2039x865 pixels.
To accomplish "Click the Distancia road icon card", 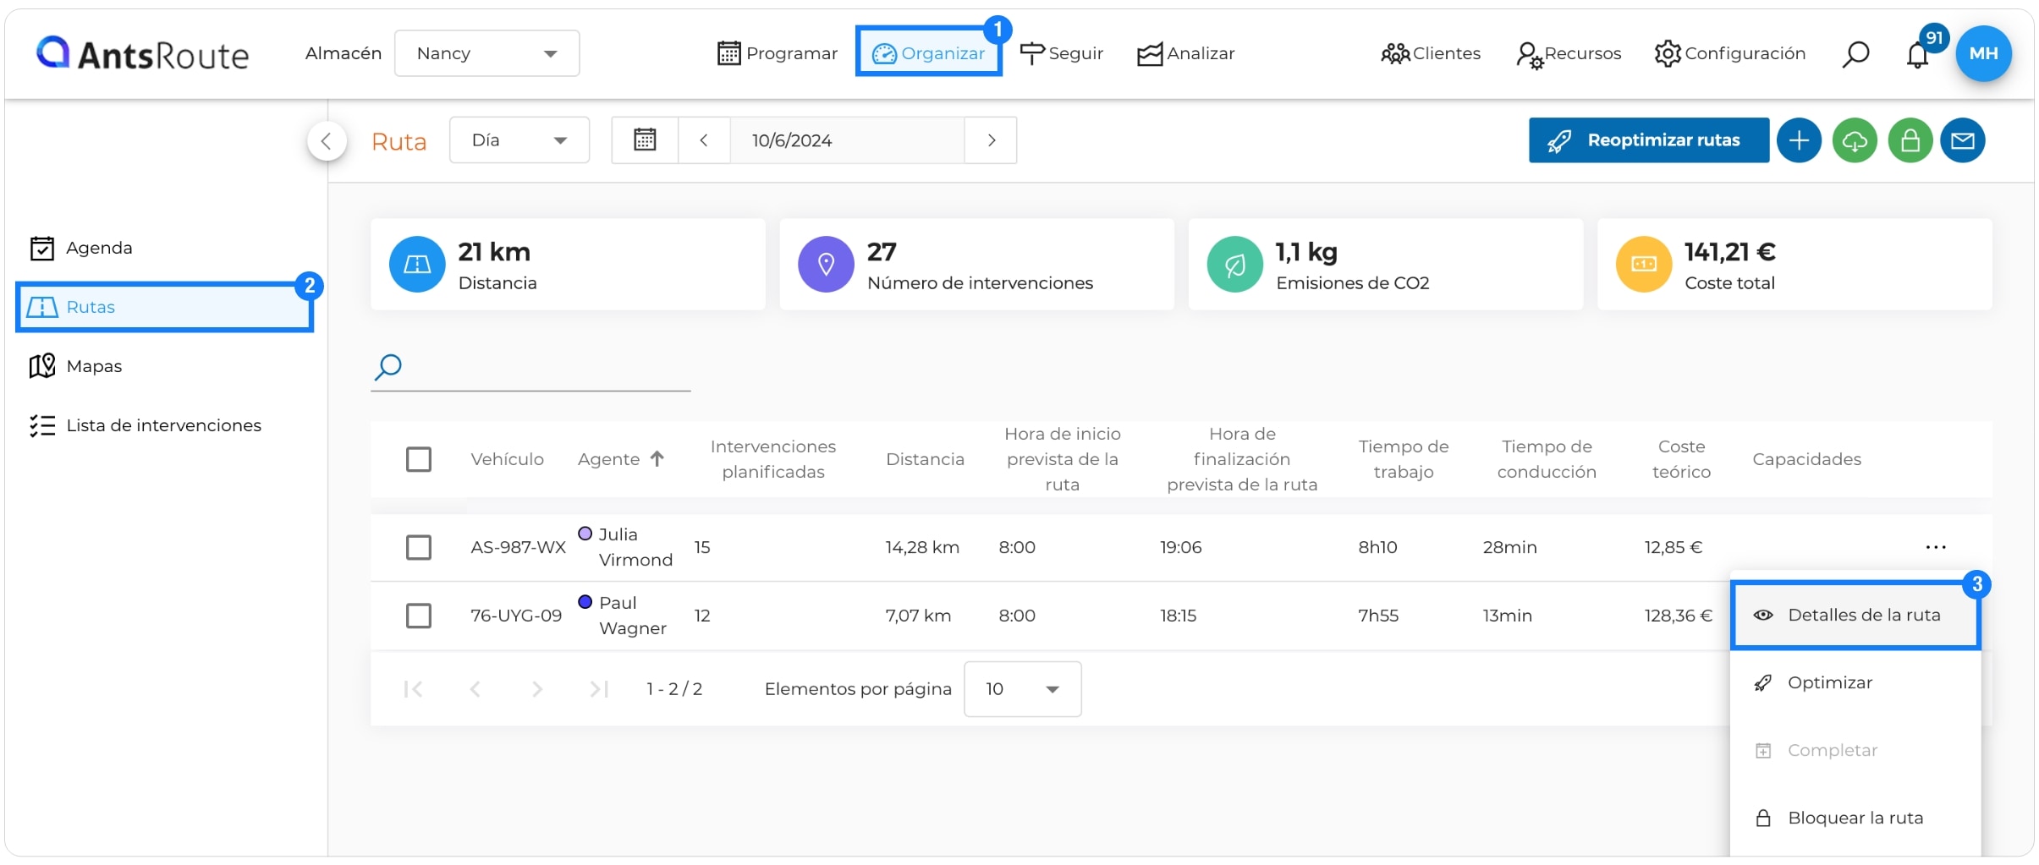I will 417,265.
